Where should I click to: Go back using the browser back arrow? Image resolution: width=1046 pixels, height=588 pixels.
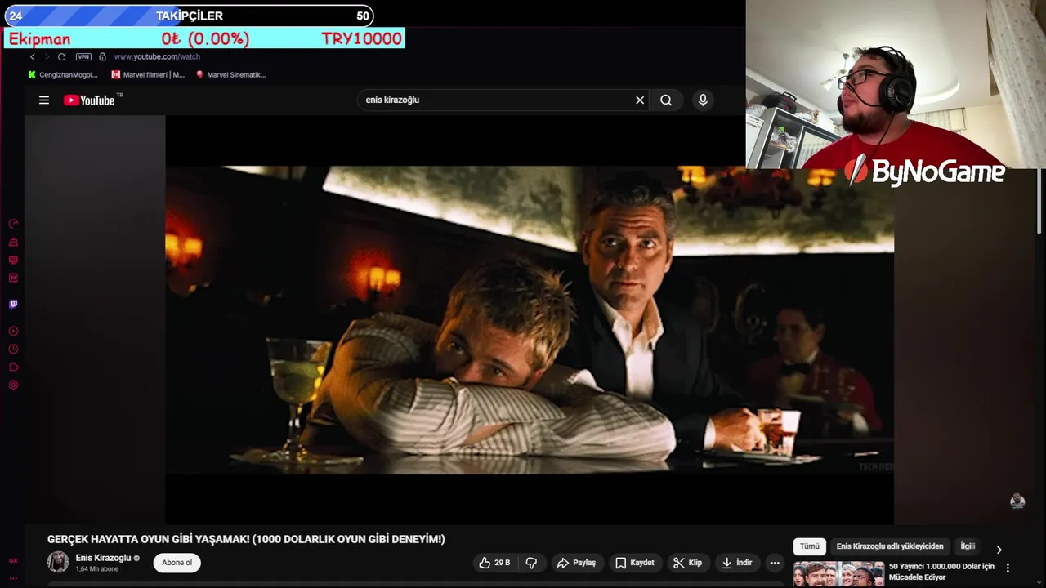click(x=32, y=57)
